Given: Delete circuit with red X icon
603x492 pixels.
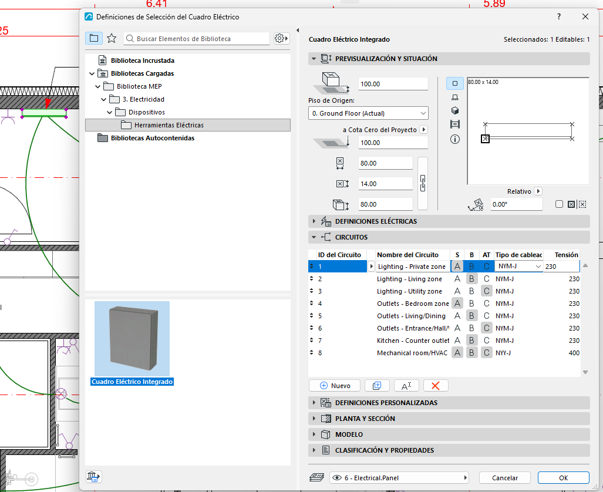Looking at the screenshot, I should coord(436,386).
